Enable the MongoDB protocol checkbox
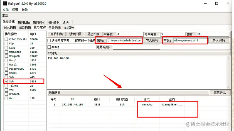The height and width of the screenshot is (131, 234). (x=6, y=56)
